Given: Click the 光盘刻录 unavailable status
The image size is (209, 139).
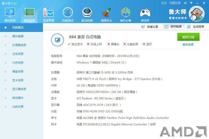Looking at the screenshot, I should point(131,44).
